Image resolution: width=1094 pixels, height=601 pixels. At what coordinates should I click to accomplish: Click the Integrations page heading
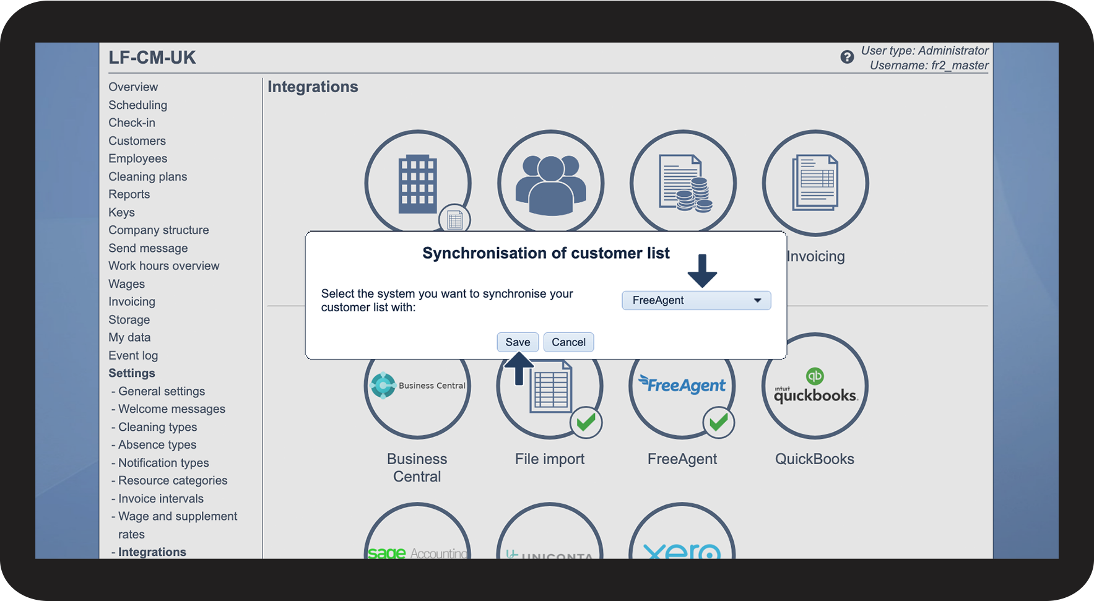313,87
